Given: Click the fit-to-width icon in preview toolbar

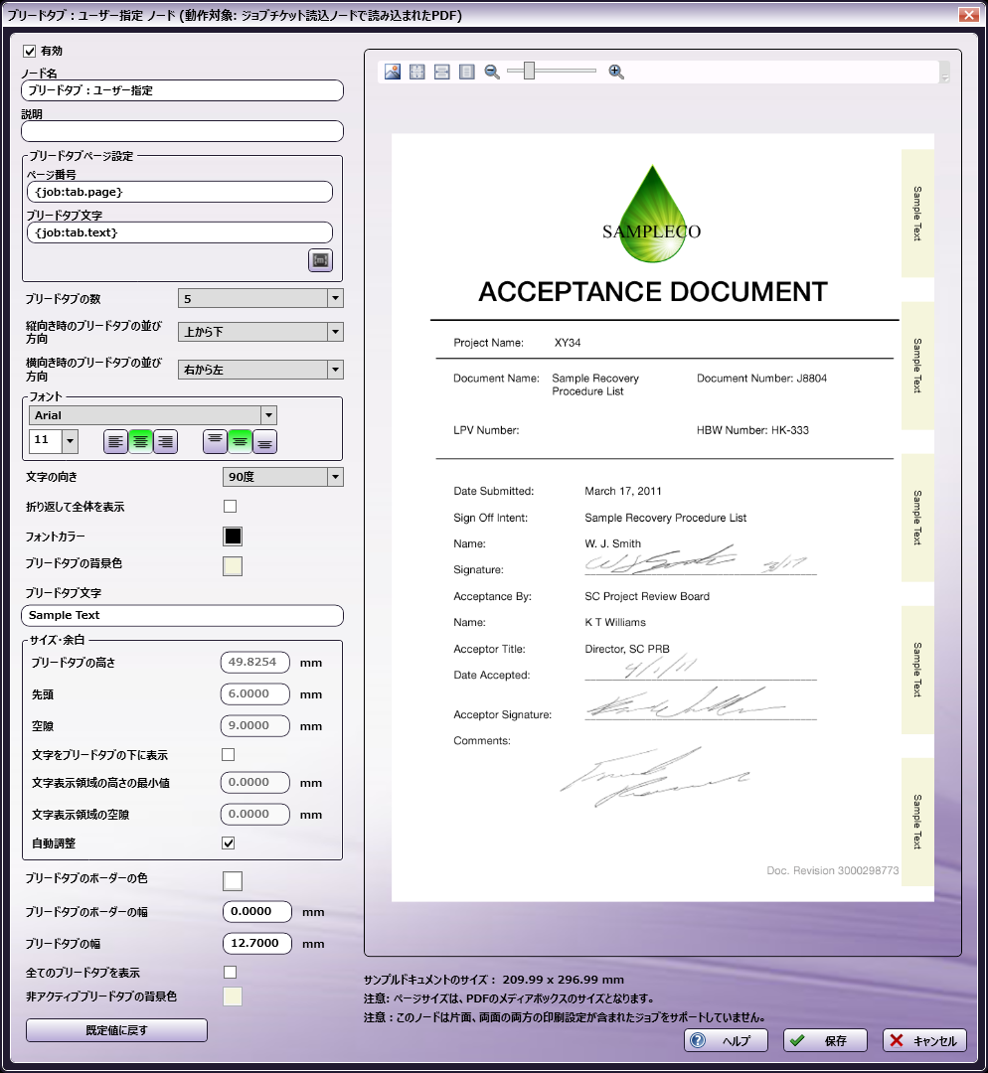Looking at the screenshot, I should pyautogui.click(x=442, y=72).
